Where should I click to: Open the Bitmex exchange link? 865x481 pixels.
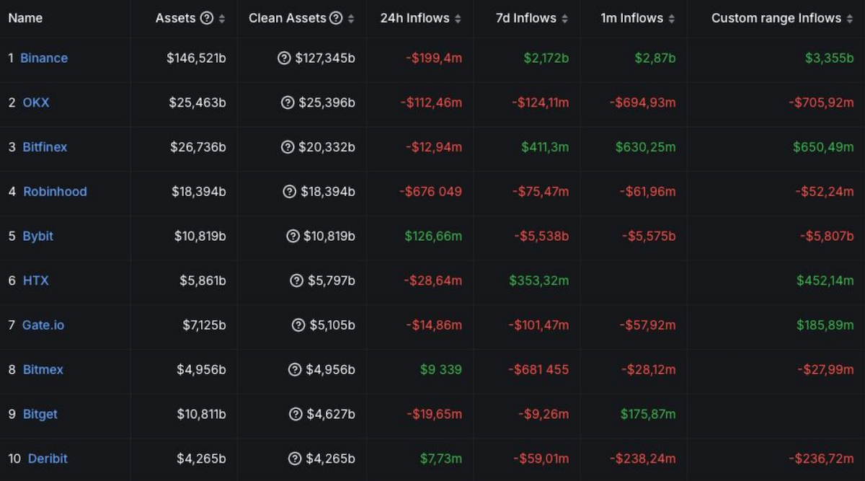[43, 370]
